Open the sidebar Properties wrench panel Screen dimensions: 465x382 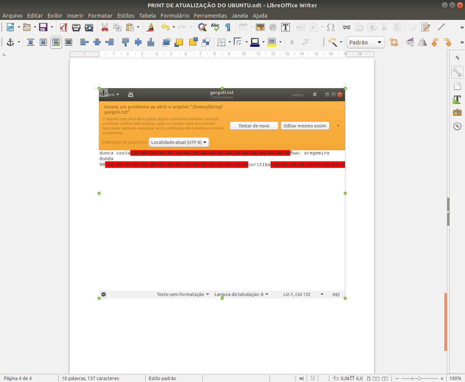pyautogui.click(x=457, y=72)
